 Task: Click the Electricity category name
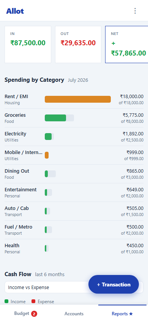(16, 133)
